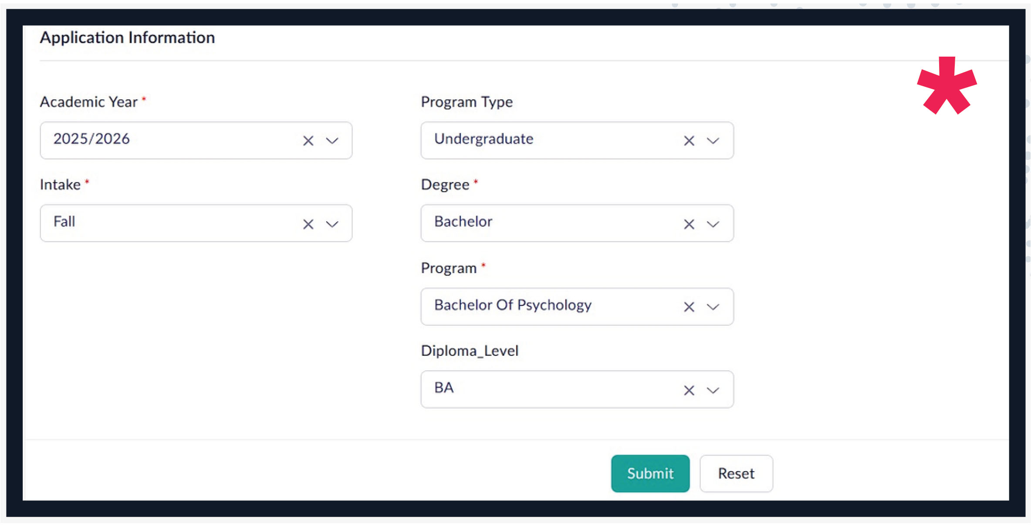The height and width of the screenshot is (527, 1031).
Task: Clear the Academic Year selection
Action: 308,141
